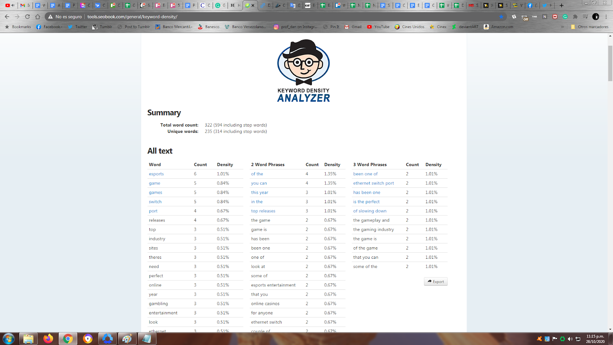The image size is (613, 345).
Task: Click the page vertical scrollbar thumb
Action: 610,63
